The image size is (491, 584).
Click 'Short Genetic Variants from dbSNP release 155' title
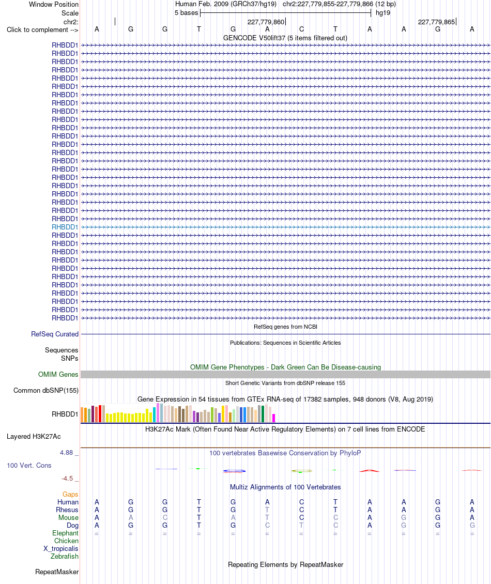(x=285, y=383)
